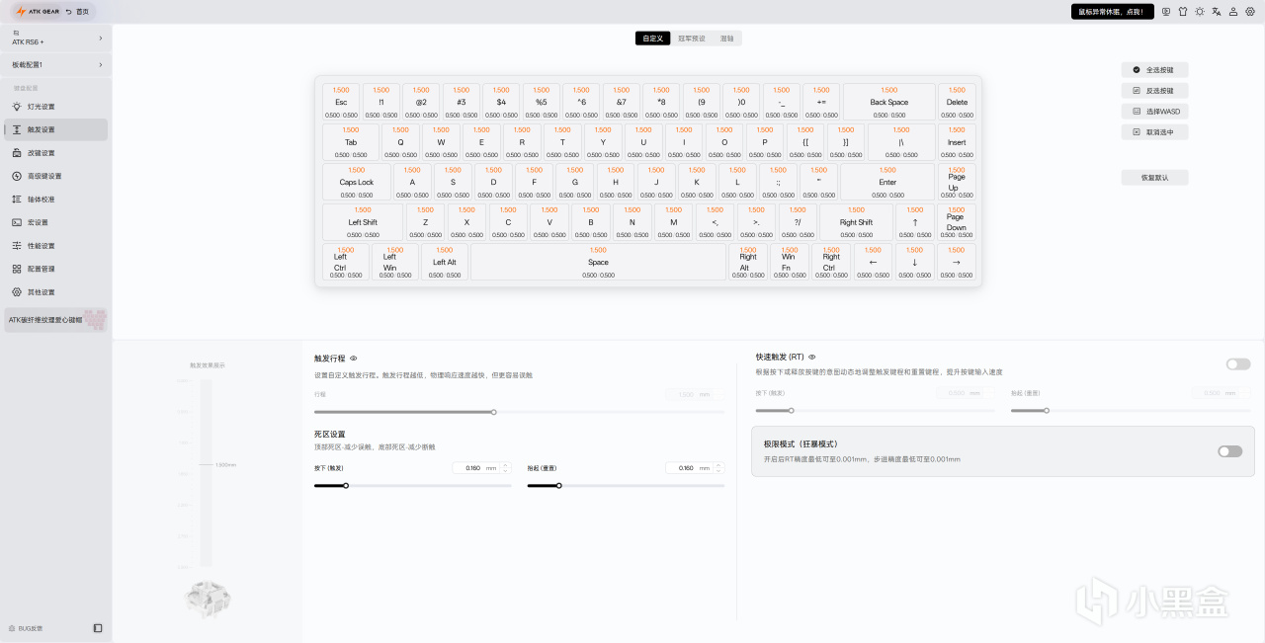Open the ATK碳纤维纹理爱心键帽 banner

point(56,320)
